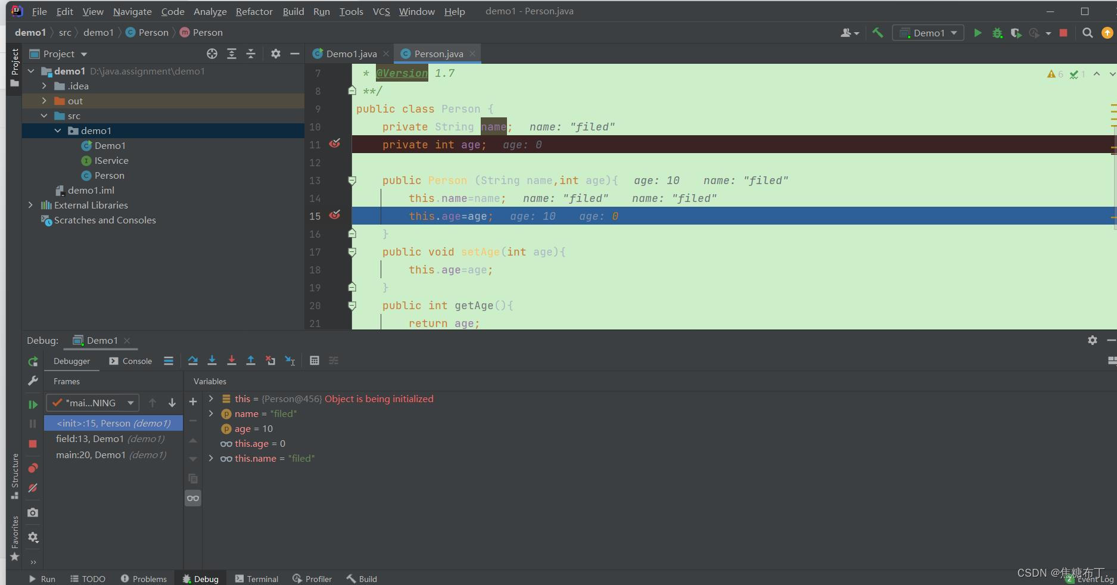The image size is (1117, 585).
Task: Click the Step Into debugger icon
Action: pyautogui.click(x=211, y=360)
